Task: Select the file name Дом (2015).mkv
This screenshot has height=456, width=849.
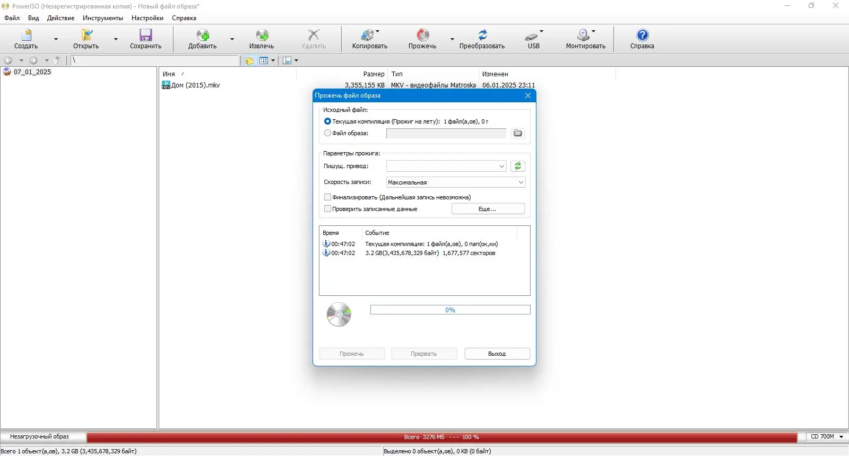Action: pyautogui.click(x=195, y=85)
